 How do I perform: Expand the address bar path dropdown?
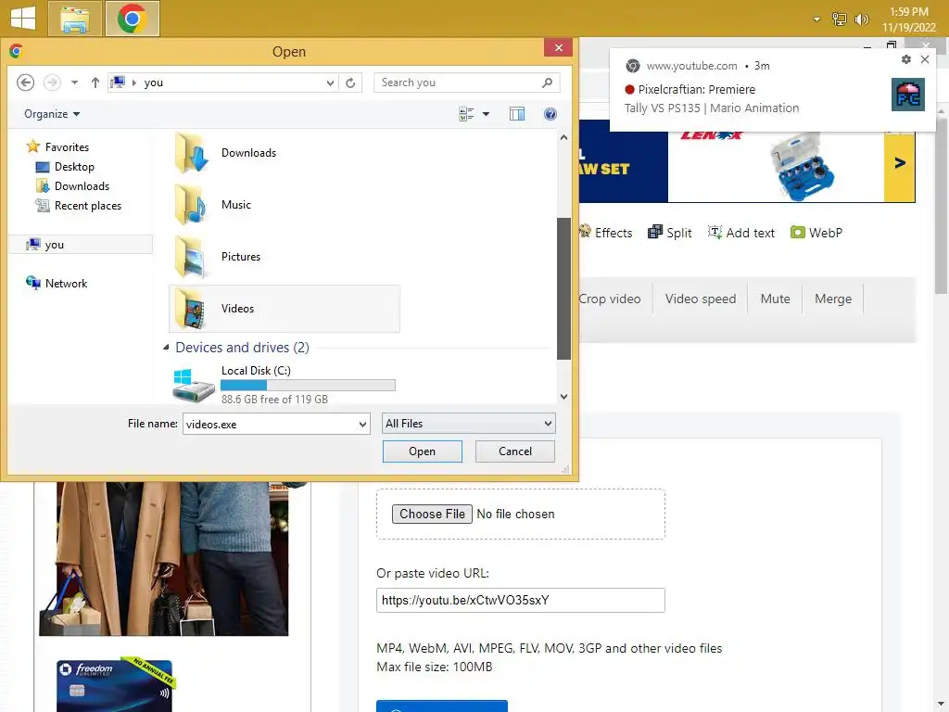(x=331, y=83)
